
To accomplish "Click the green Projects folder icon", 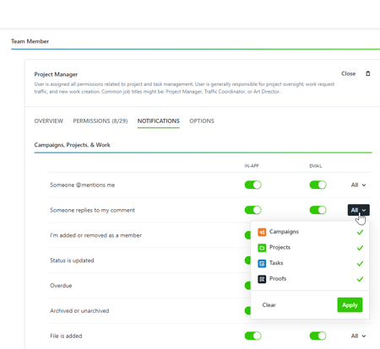I will click(x=262, y=248).
